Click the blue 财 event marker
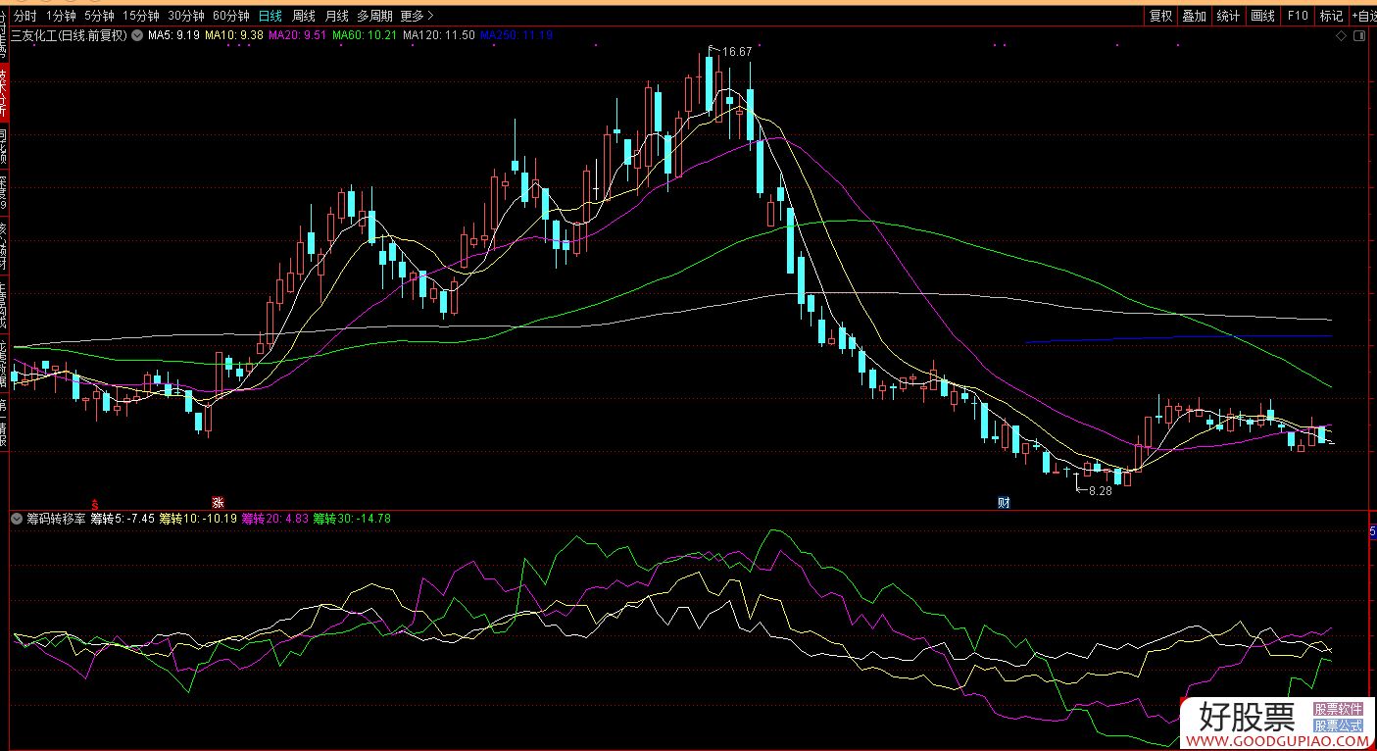Screen dimensions: 1377x751 (x=1004, y=502)
